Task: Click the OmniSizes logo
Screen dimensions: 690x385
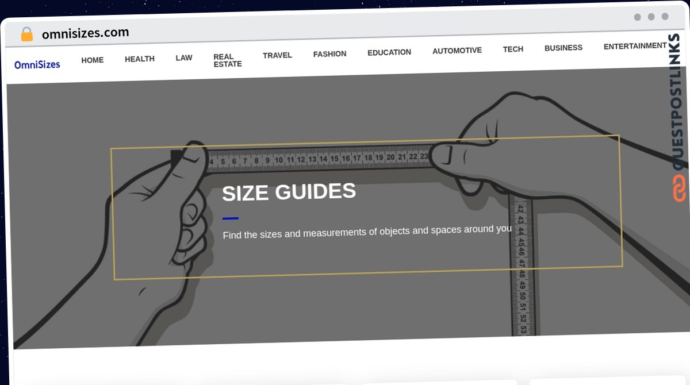Action: tap(37, 65)
